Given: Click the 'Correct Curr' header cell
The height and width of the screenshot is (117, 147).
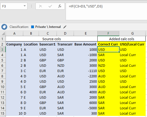Looking at the screenshot, I should 108,44.
